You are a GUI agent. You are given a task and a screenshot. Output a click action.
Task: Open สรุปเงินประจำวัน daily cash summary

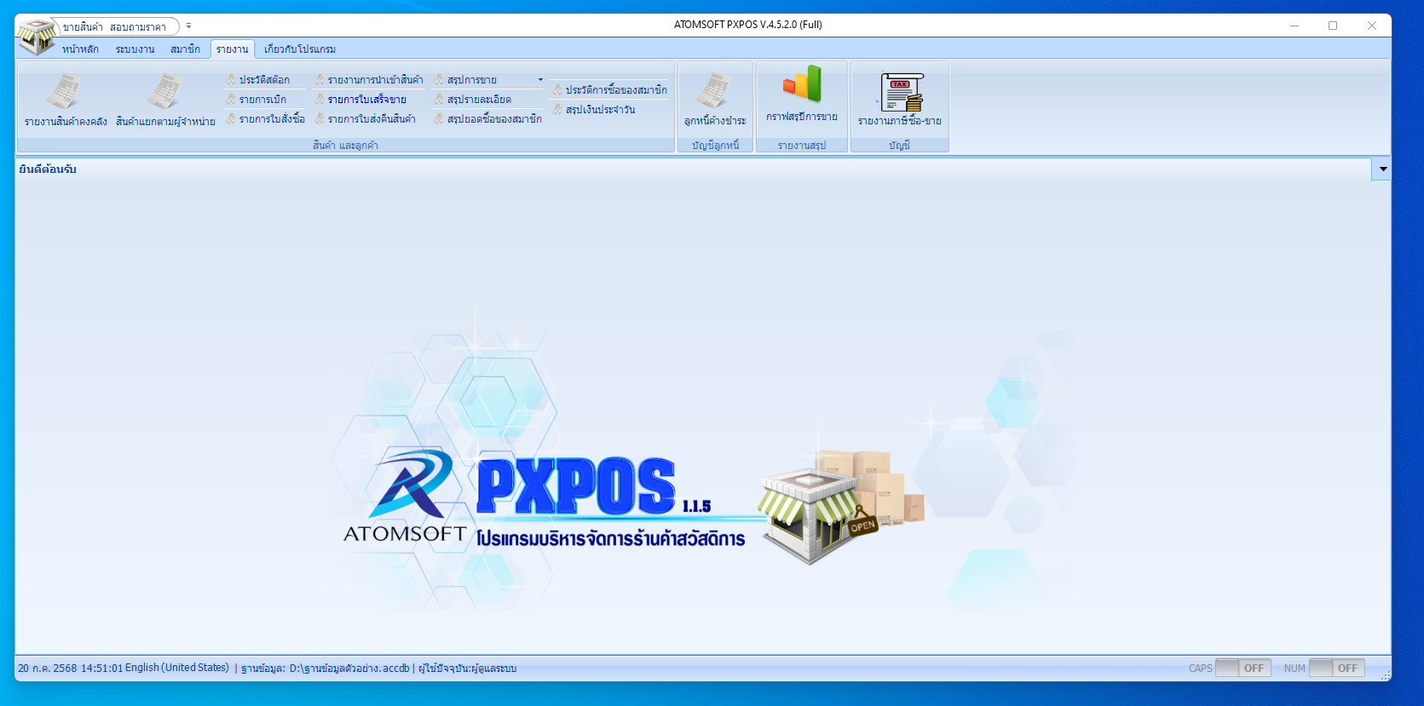click(x=600, y=110)
